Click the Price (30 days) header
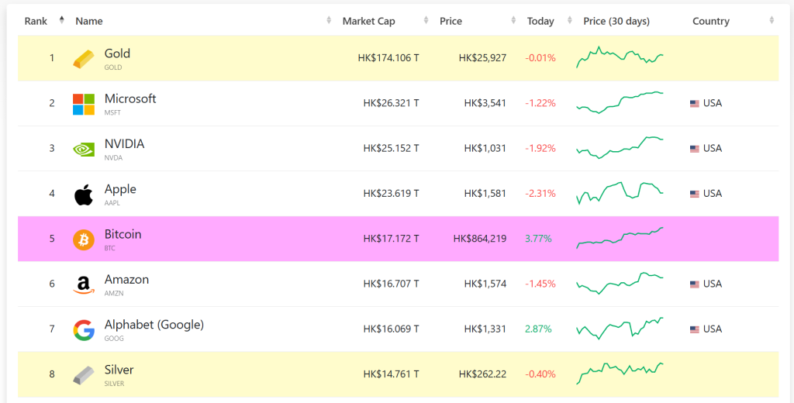 (616, 21)
